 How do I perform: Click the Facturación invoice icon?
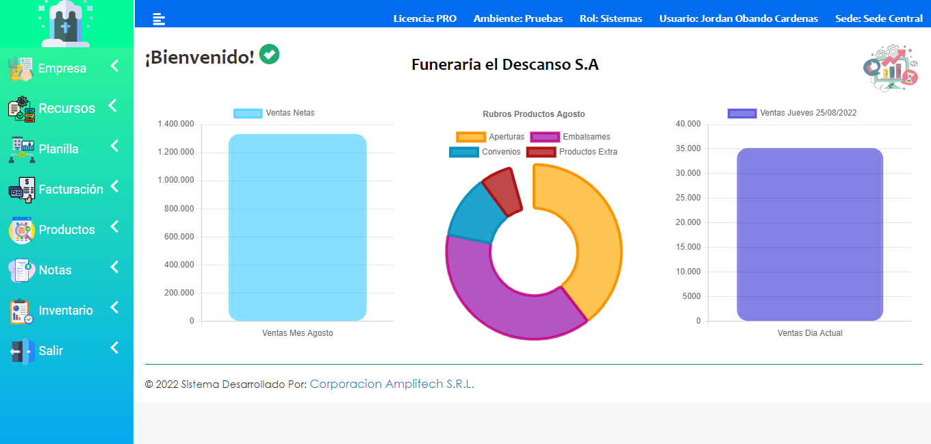21,190
